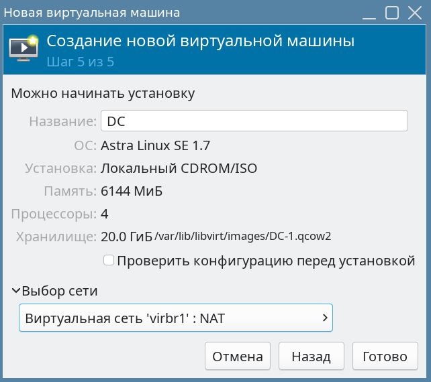Screen dimensions: 431x382
Task: Click the Создание новой виртуальной машины heading
Action: [200, 42]
